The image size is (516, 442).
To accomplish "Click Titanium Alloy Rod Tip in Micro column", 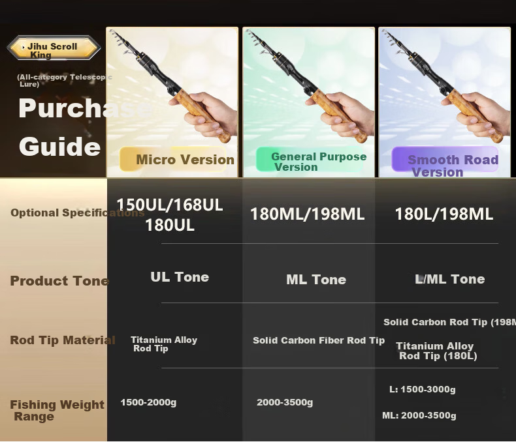I will (164, 344).
